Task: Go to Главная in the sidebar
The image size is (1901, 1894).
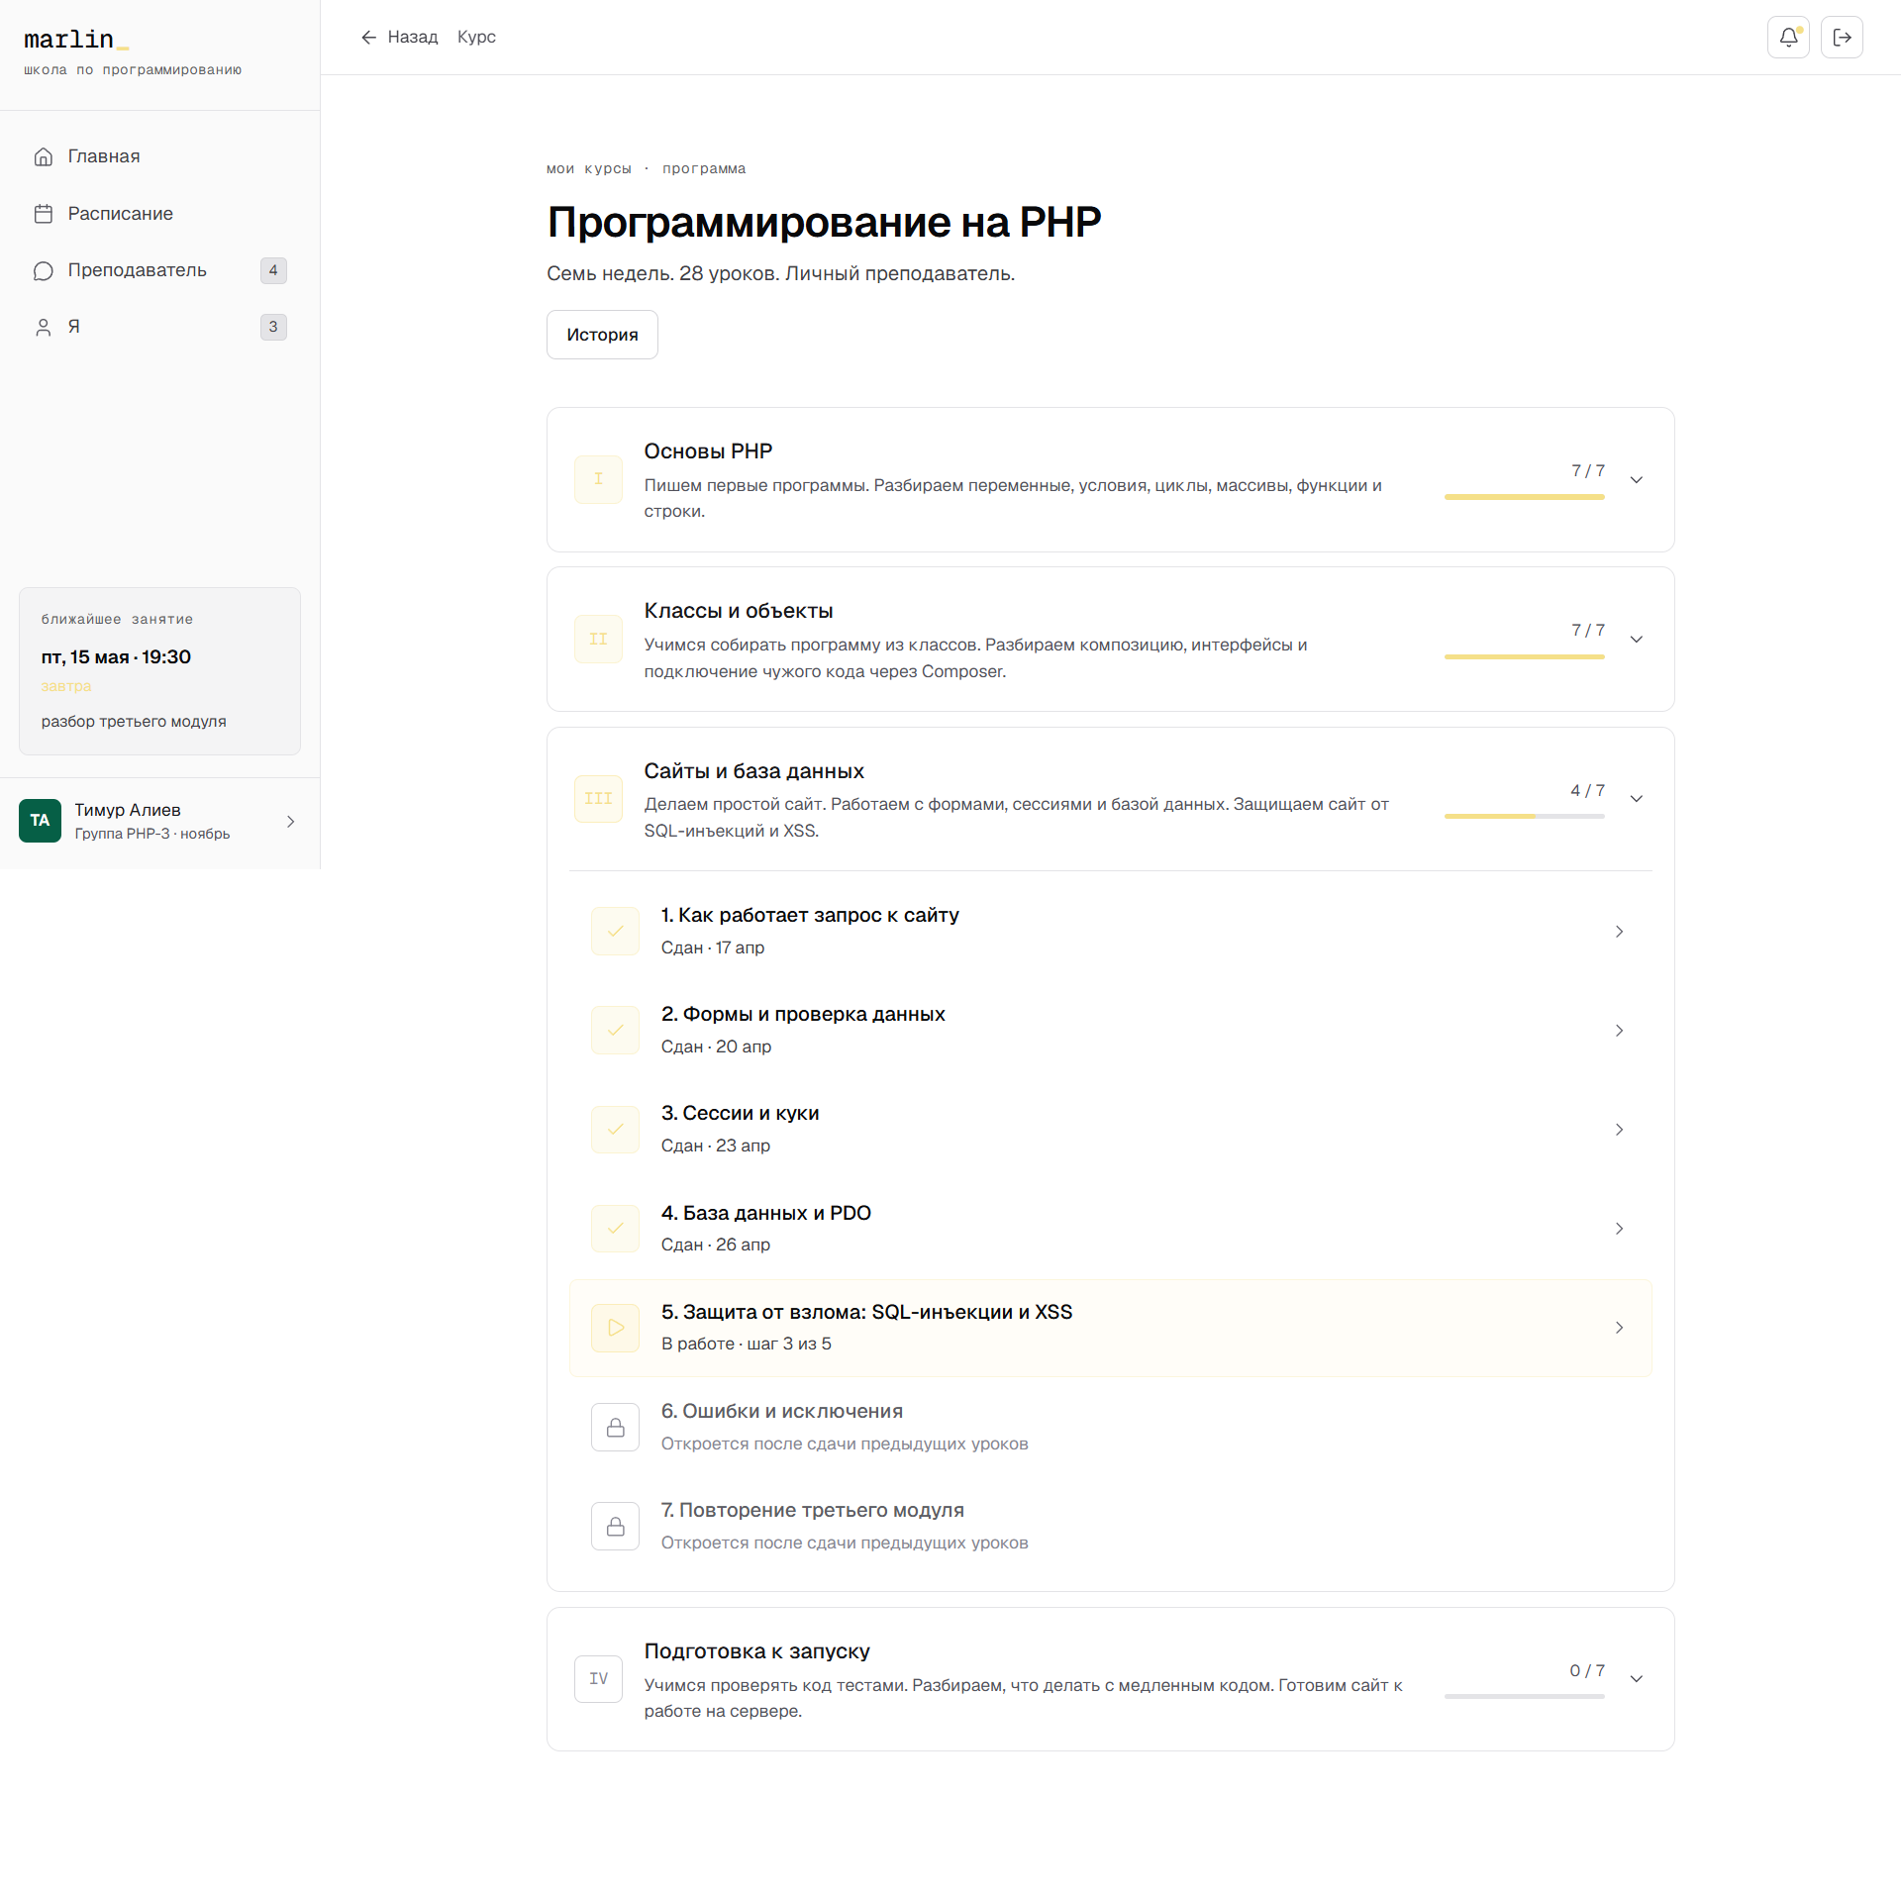Action: (x=159, y=156)
